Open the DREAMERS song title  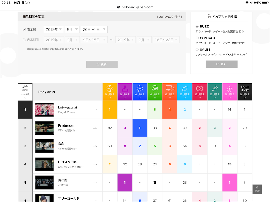(67, 162)
